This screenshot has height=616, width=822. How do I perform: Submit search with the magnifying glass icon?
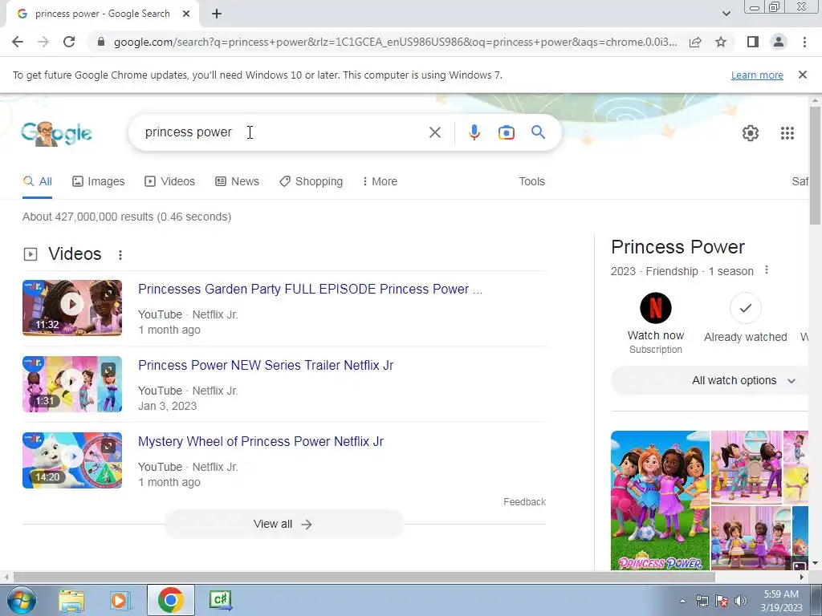pyautogui.click(x=538, y=132)
